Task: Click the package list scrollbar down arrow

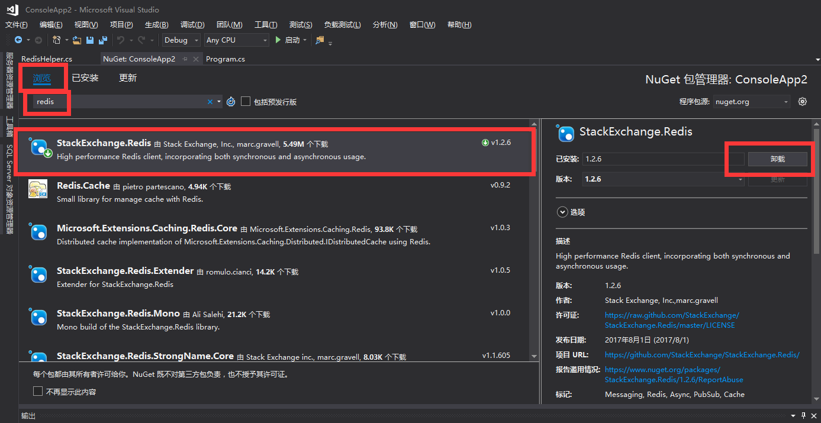Action: click(x=535, y=356)
